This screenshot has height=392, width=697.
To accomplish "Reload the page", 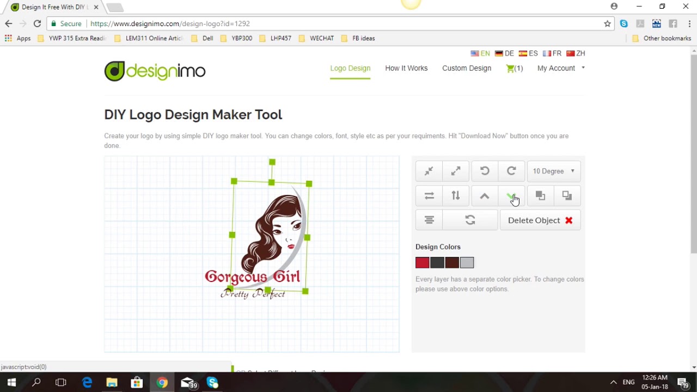I will click(x=37, y=23).
